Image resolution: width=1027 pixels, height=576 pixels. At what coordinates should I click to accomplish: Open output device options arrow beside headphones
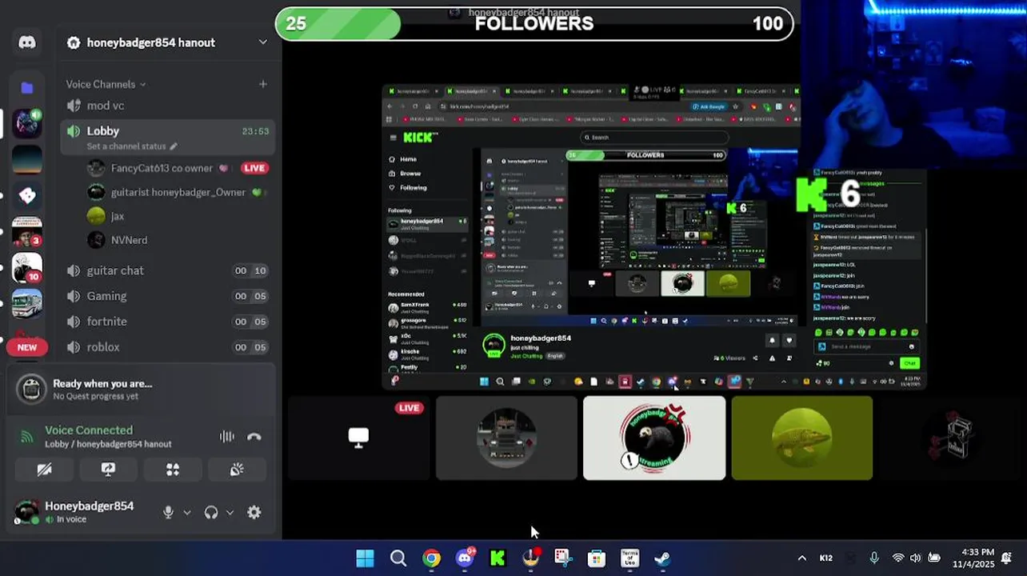(230, 513)
